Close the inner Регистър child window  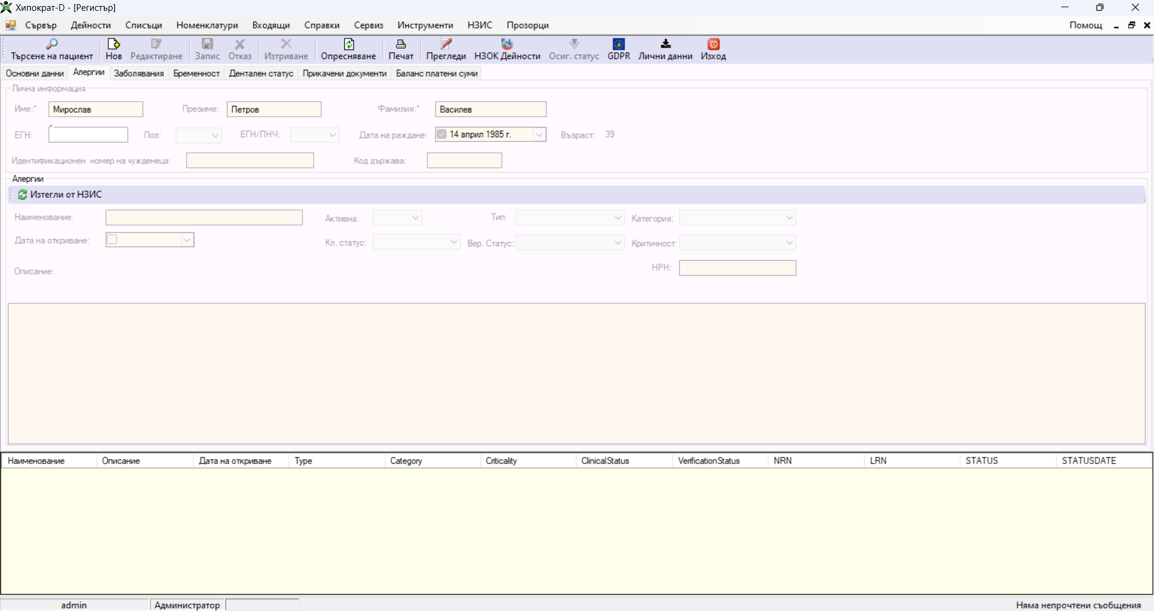(1147, 25)
